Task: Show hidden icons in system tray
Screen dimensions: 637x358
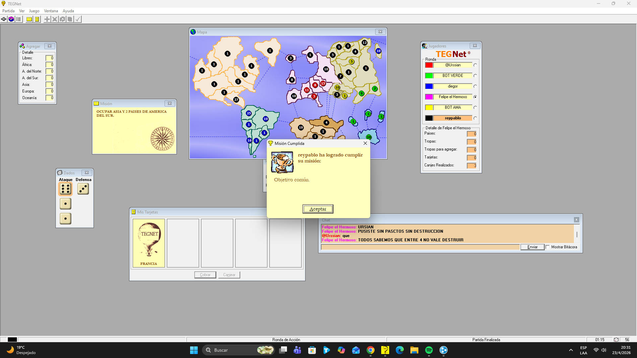Action: (x=571, y=350)
